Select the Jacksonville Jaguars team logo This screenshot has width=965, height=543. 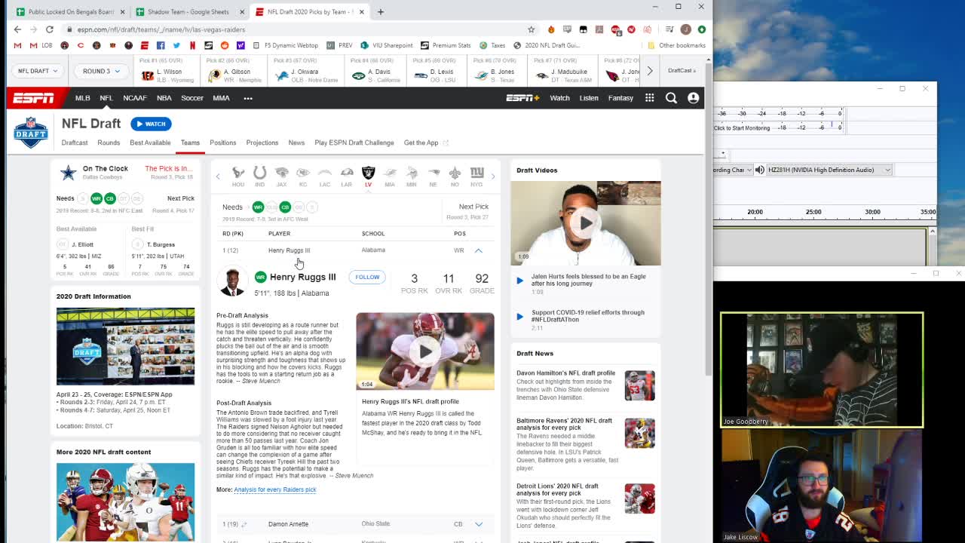click(x=282, y=173)
